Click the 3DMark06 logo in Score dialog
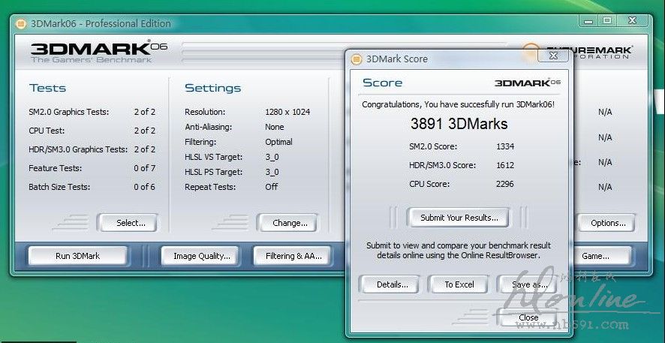This screenshot has height=343, width=665. (x=527, y=83)
